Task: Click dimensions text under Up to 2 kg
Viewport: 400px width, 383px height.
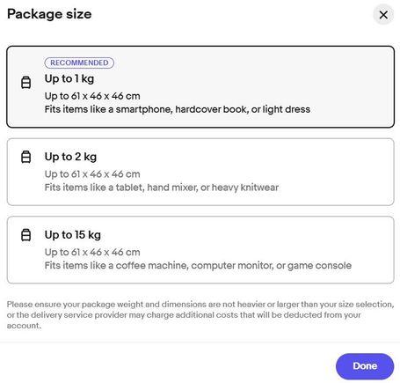Action: (x=92, y=174)
